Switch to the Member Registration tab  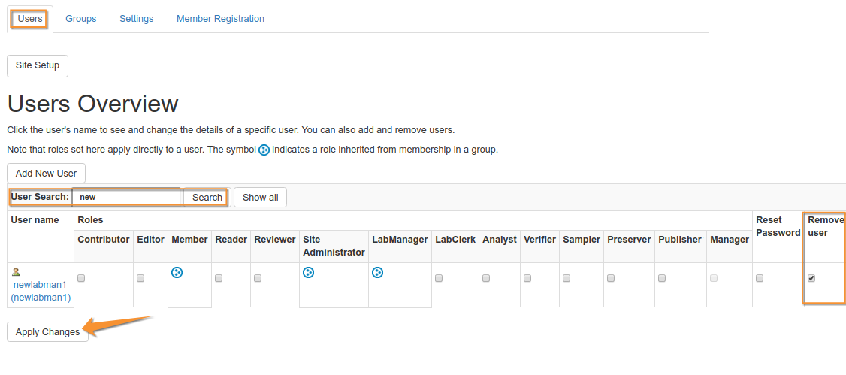click(220, 19)
